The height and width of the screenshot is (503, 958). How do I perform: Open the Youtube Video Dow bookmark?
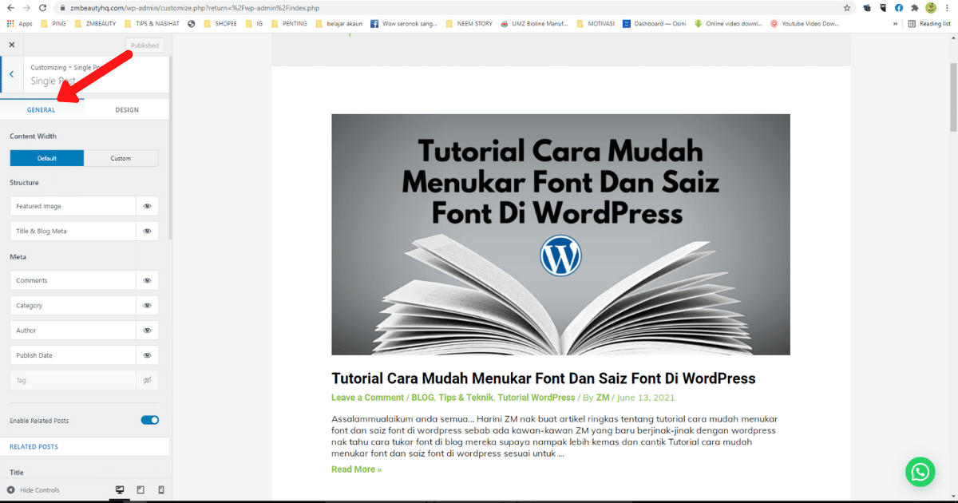[806, 23]
